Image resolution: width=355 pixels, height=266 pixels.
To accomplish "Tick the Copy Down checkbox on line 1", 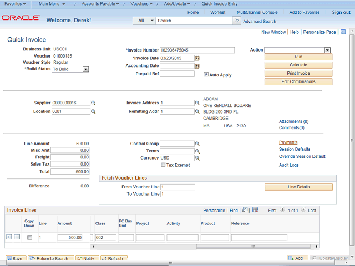I will [29, 237].
